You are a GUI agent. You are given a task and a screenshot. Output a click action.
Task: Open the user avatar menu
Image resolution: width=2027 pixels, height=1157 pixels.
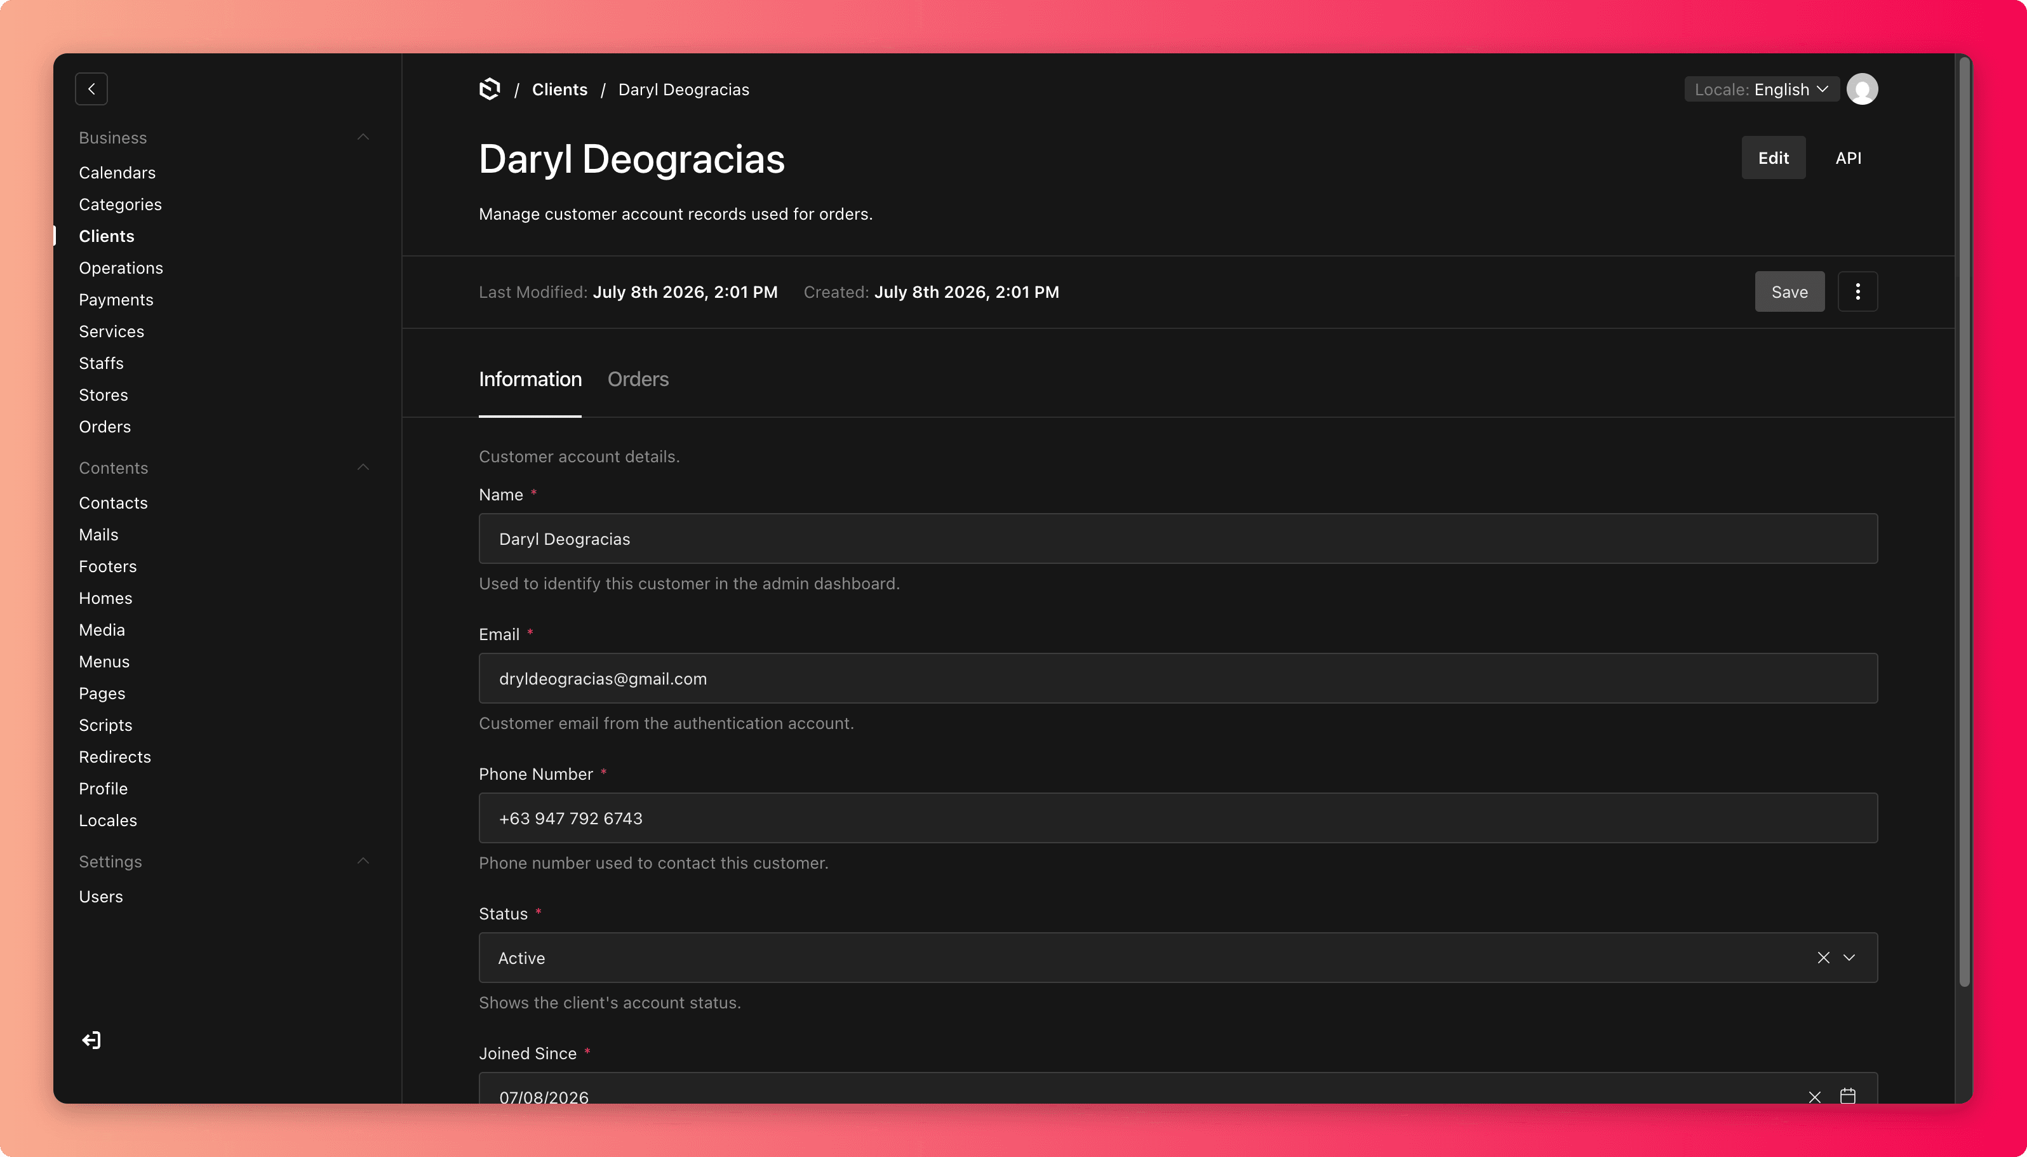point(1862,89)
